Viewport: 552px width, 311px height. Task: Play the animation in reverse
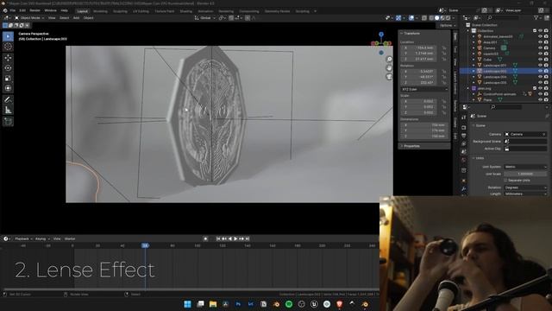[230, 238]
